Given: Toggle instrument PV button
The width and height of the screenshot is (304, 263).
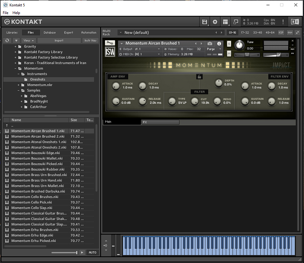Looking at the screenshot, I should [293, 53].
